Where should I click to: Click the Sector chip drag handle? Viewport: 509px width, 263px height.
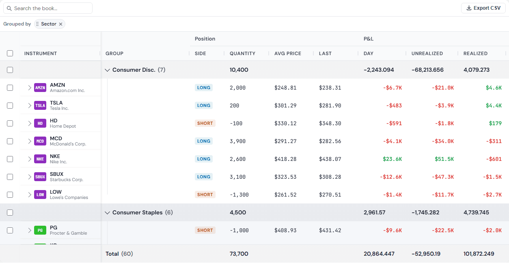[37, 24]
